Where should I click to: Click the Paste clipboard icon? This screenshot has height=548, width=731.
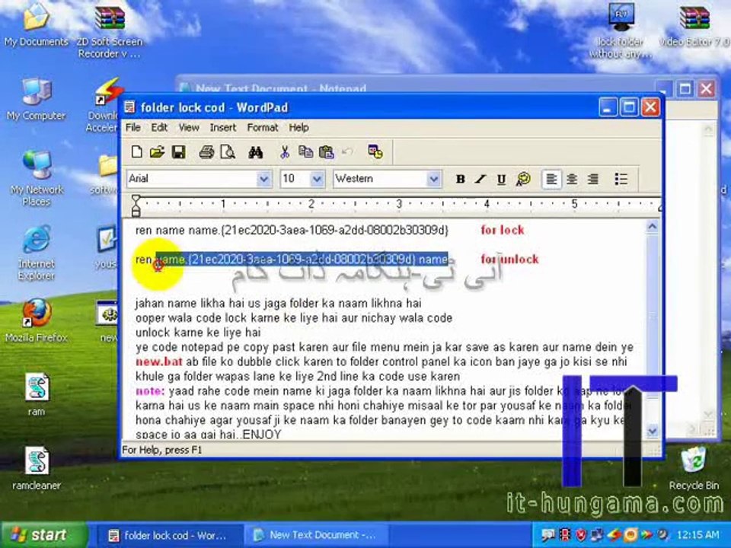(x=327, y=152)
